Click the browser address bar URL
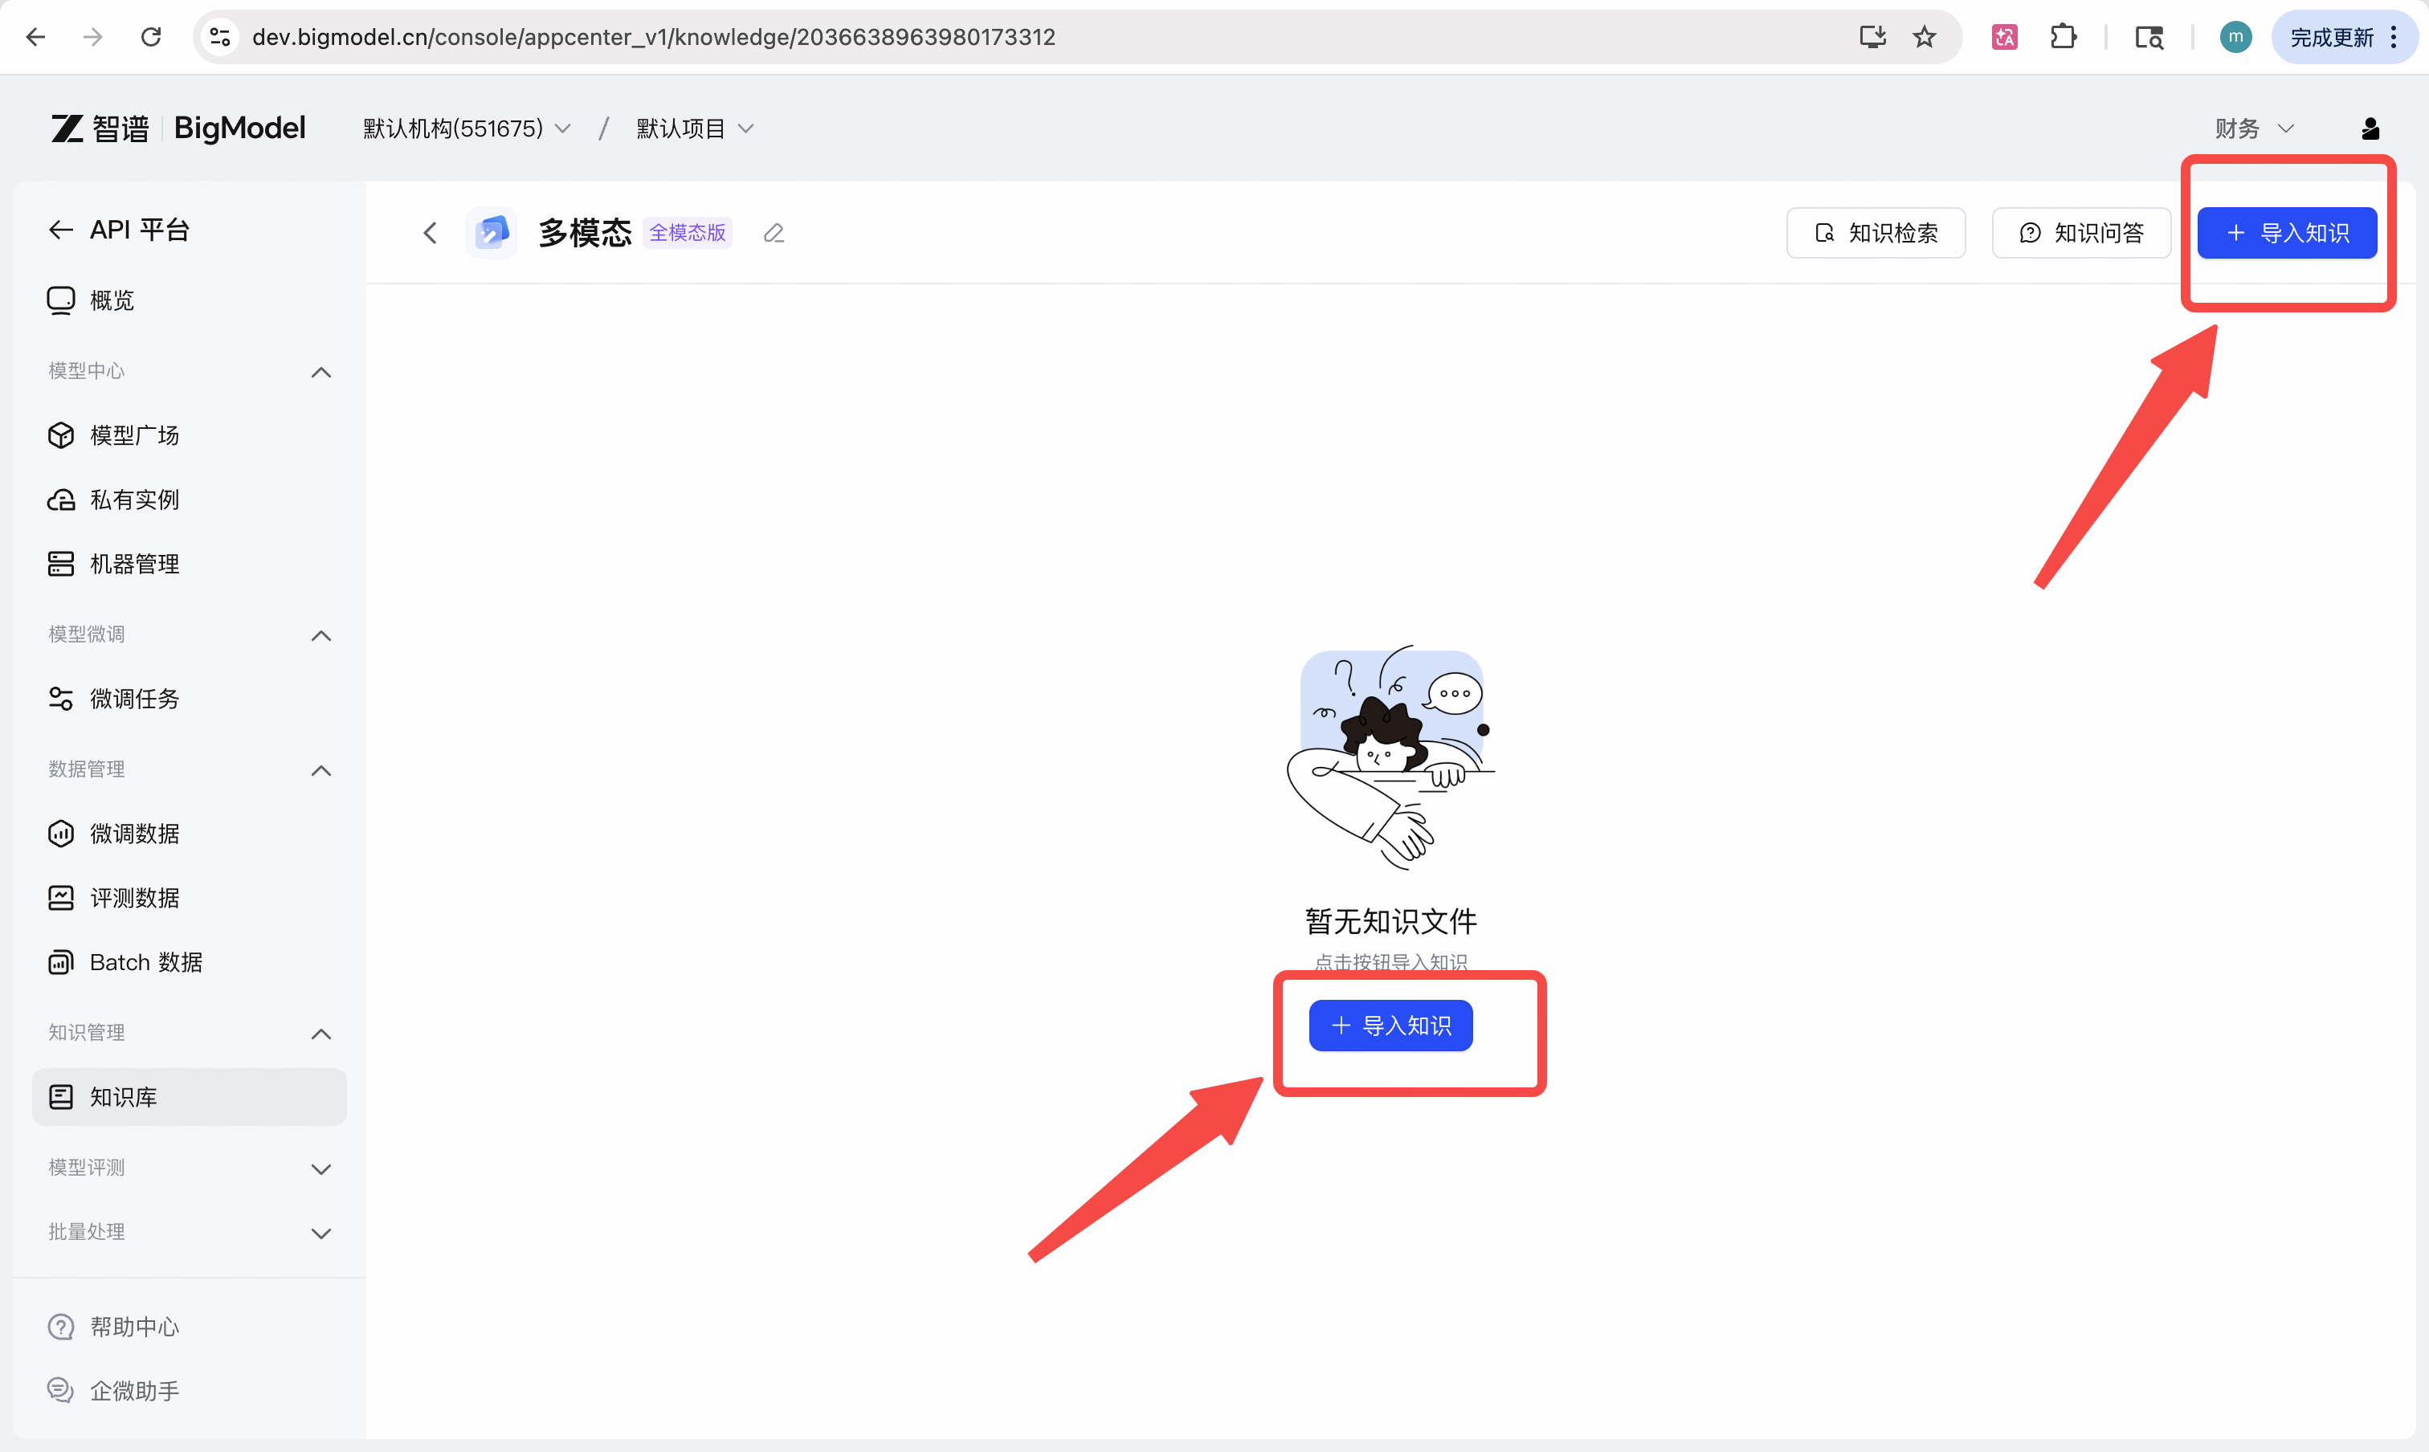Screen dimensions: 2429x1452 coord(653,37)
